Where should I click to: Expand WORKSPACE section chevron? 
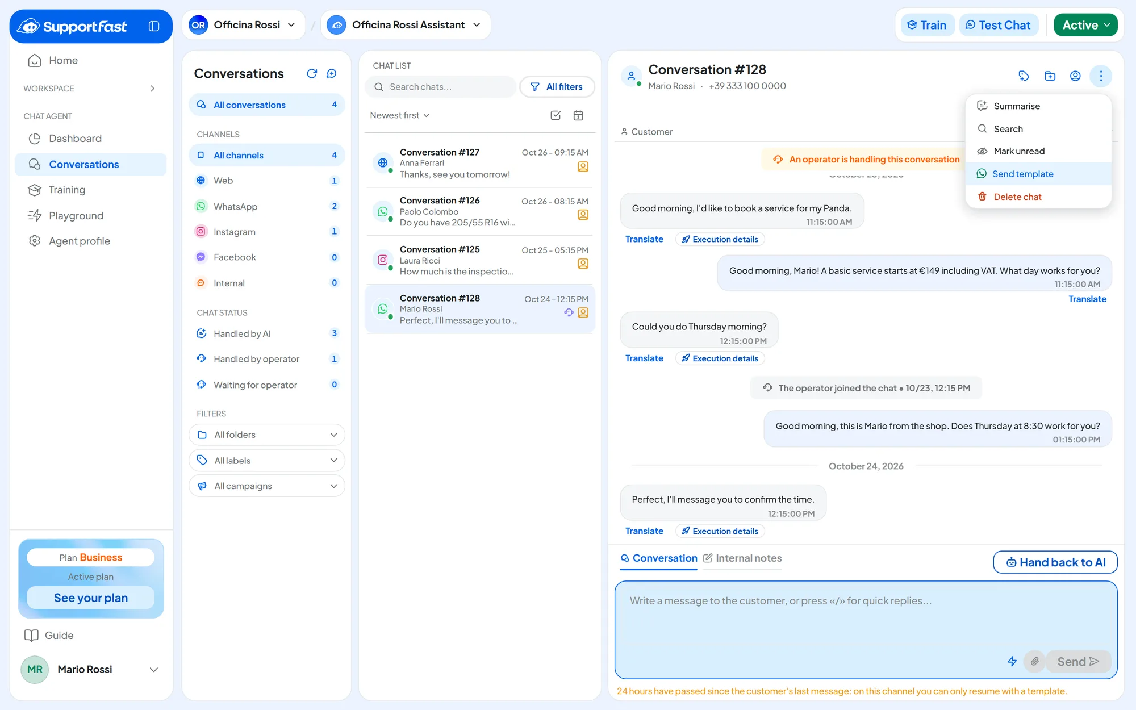pyautogui.click(x=152, y=89)
